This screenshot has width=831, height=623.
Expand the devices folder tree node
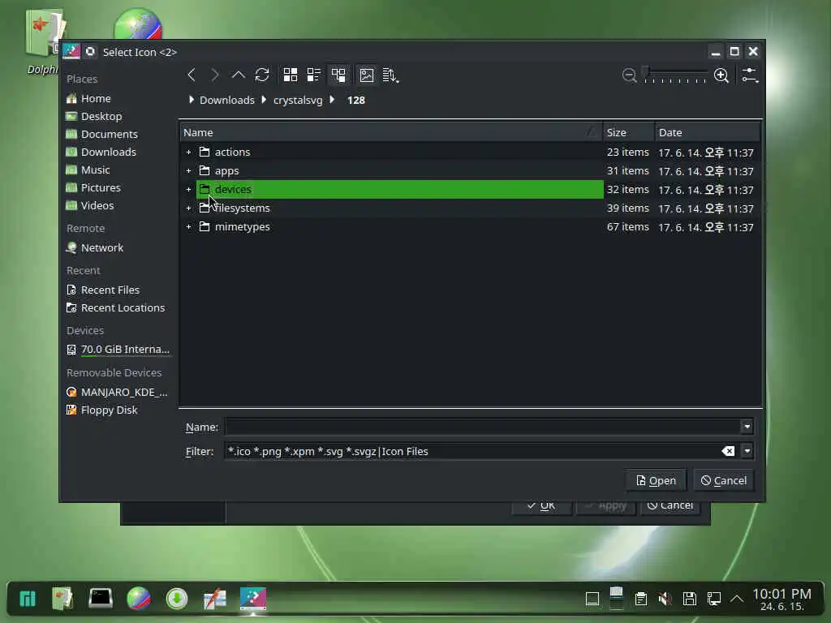coord(188,189)
